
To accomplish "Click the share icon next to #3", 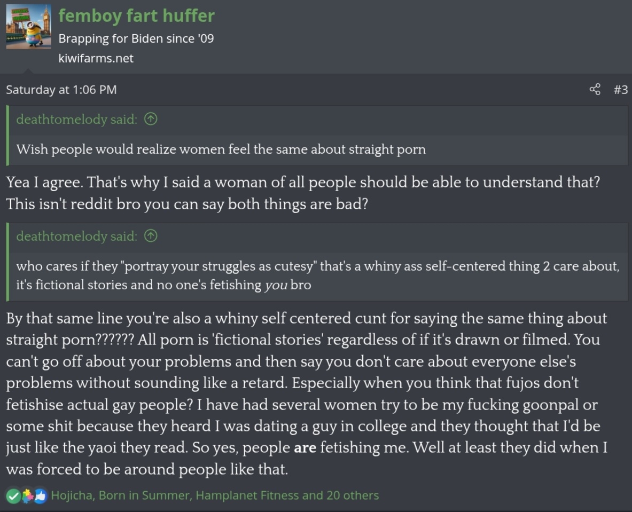I will coord(595,89).
